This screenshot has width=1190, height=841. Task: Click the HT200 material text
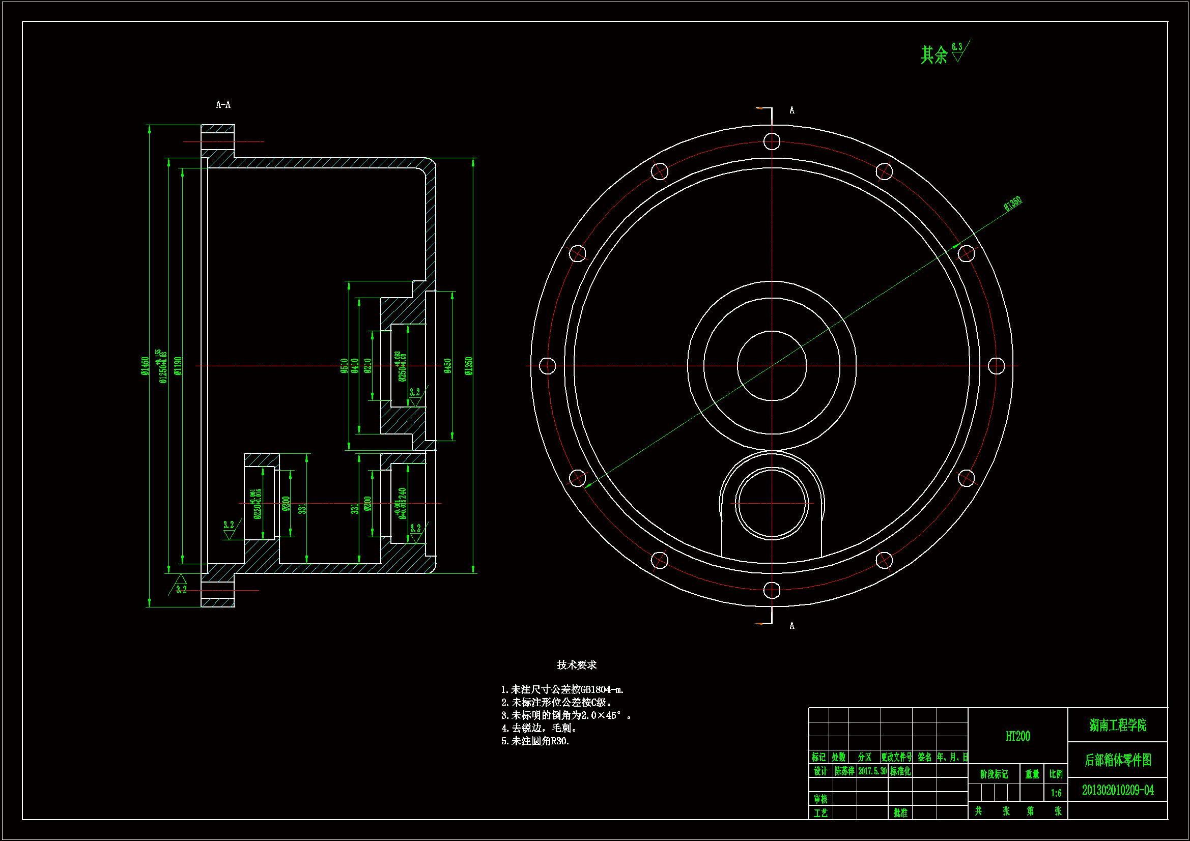point(1017,736)
